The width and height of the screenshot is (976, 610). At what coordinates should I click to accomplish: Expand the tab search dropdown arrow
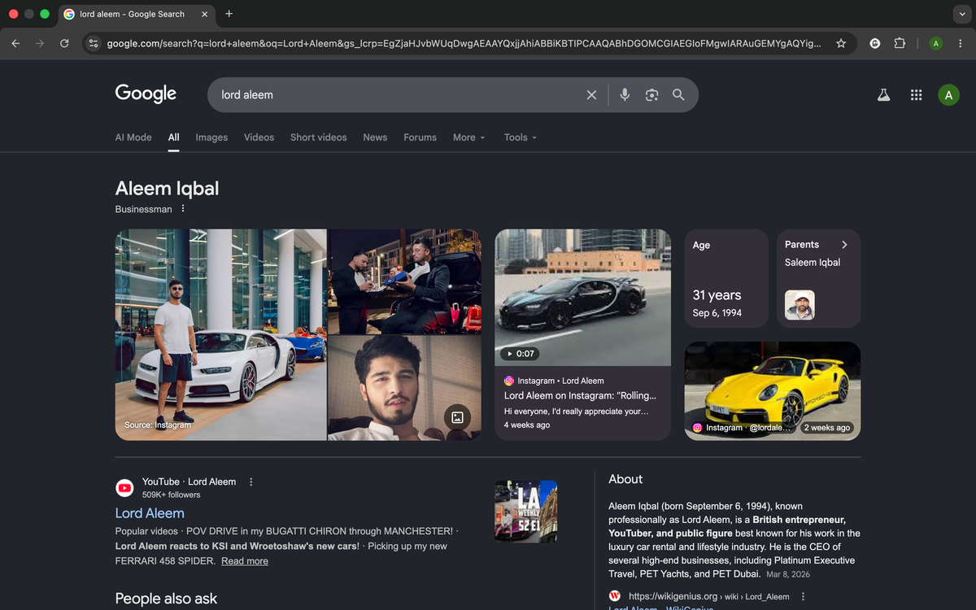coord(961,14)
